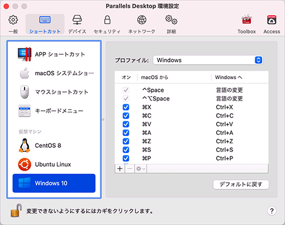Select the Ctrl+X mapping cell
Viewport: 285px width, 225px height.
pos(225,107)
